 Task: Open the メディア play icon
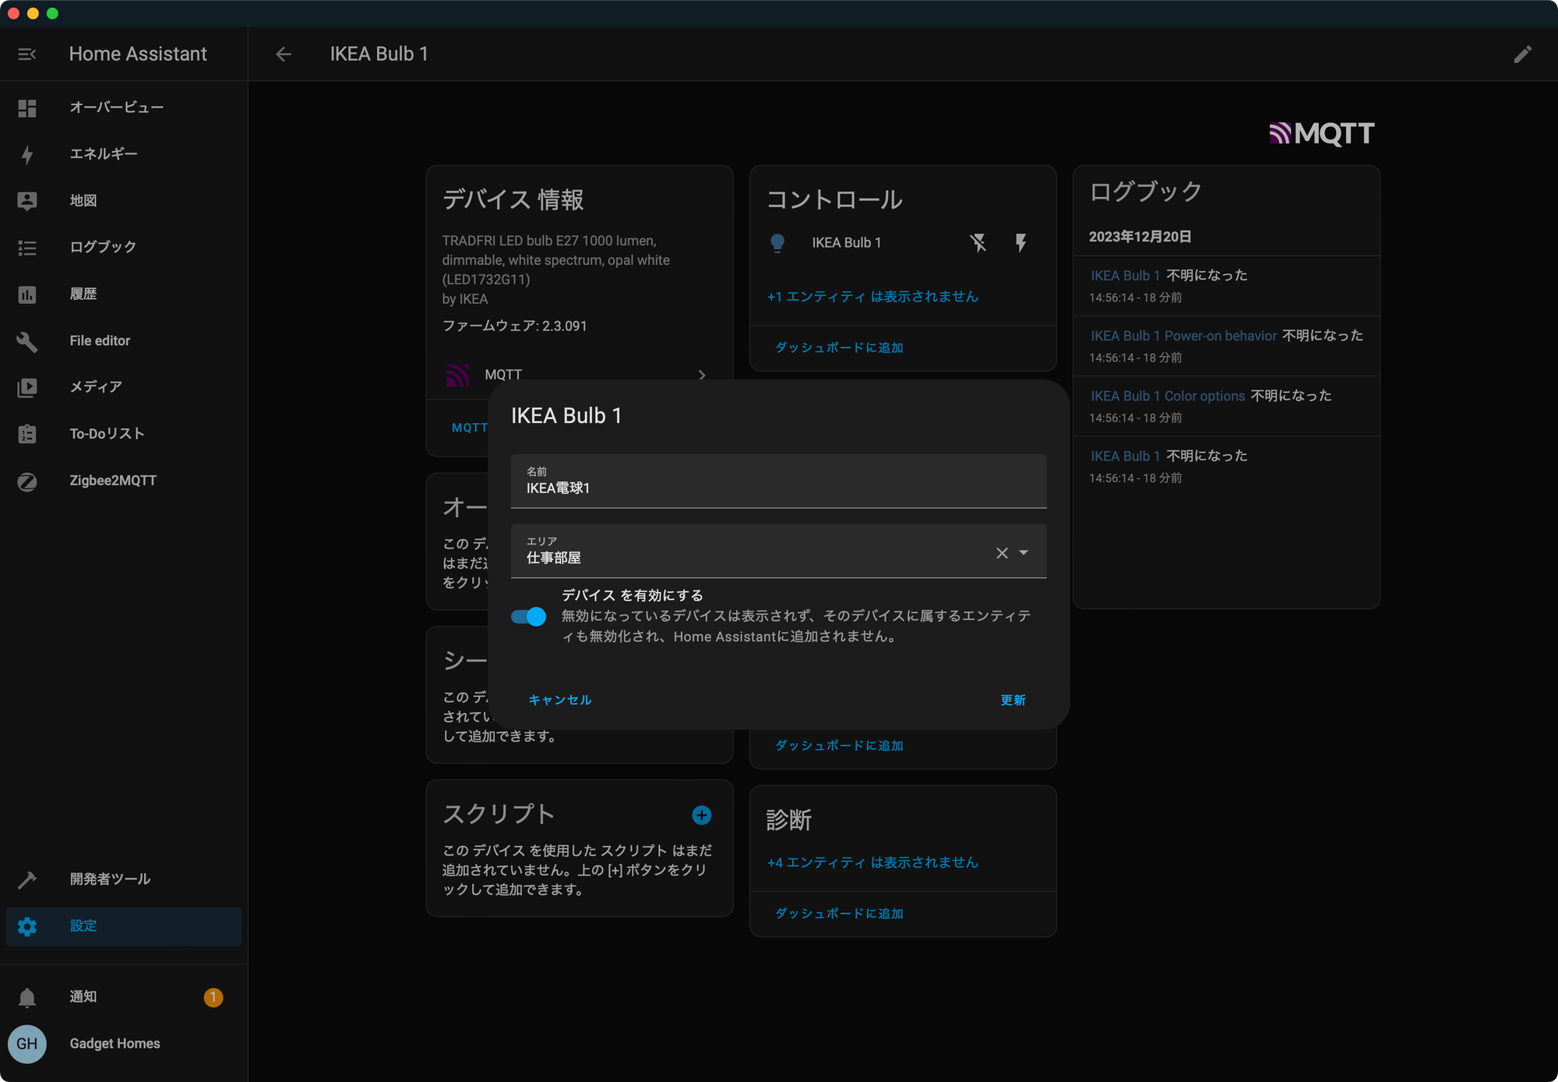(27, 387)
